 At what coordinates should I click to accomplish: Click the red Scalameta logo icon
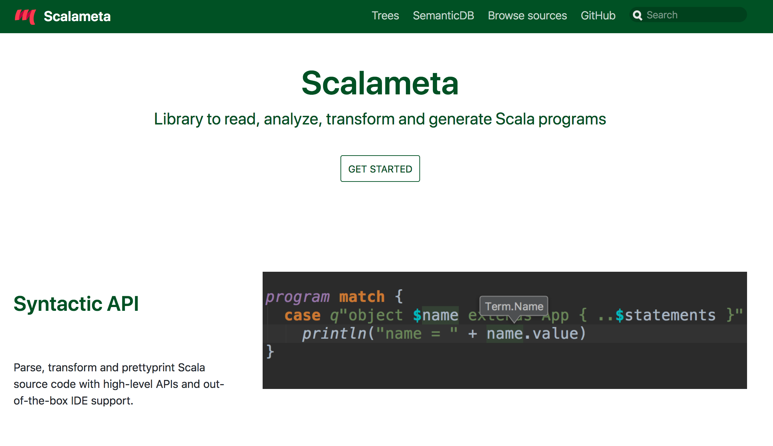pyautogui.click(x=25, y=17)
